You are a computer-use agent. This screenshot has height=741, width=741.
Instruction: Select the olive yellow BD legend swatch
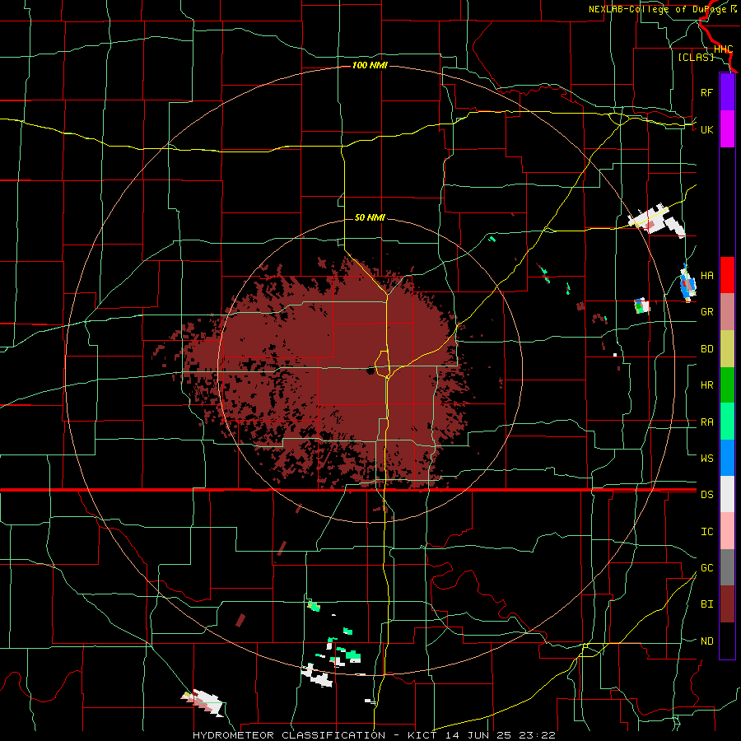pyautogui.click(x=727, y=348)
